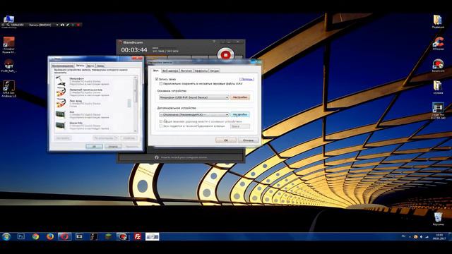Open the top-right desktop folder icon
The image size is (452, 254).
(x=438, y=22)
